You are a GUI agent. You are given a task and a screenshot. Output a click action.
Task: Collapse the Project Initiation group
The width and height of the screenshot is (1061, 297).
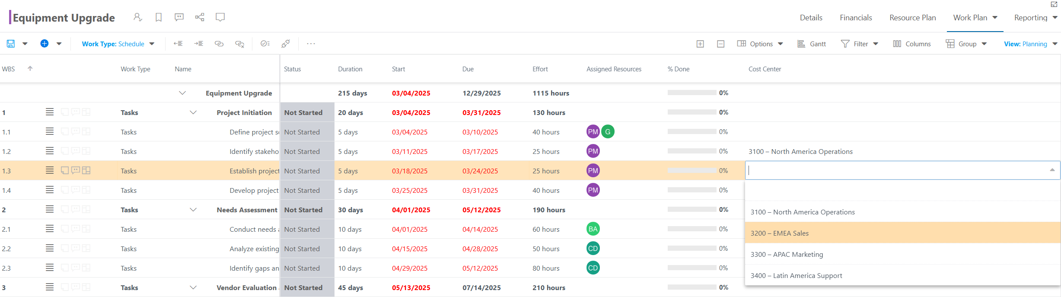click(x=193, y=112)
